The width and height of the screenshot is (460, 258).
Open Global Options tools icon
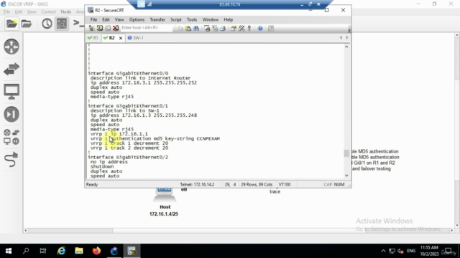coord(241,29)
